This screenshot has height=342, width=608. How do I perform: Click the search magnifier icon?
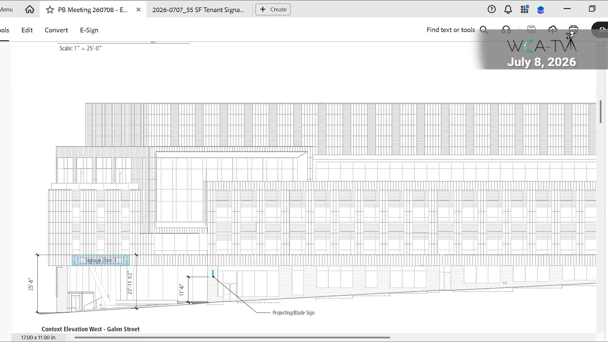point(484,30)
